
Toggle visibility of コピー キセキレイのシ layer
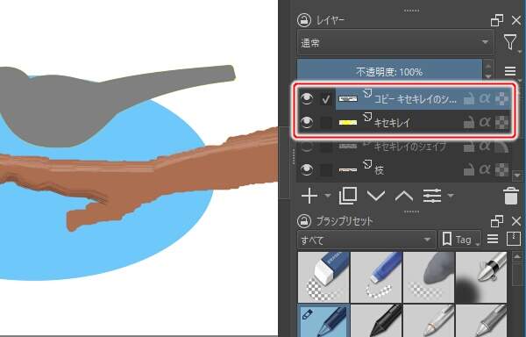(307, 98)
